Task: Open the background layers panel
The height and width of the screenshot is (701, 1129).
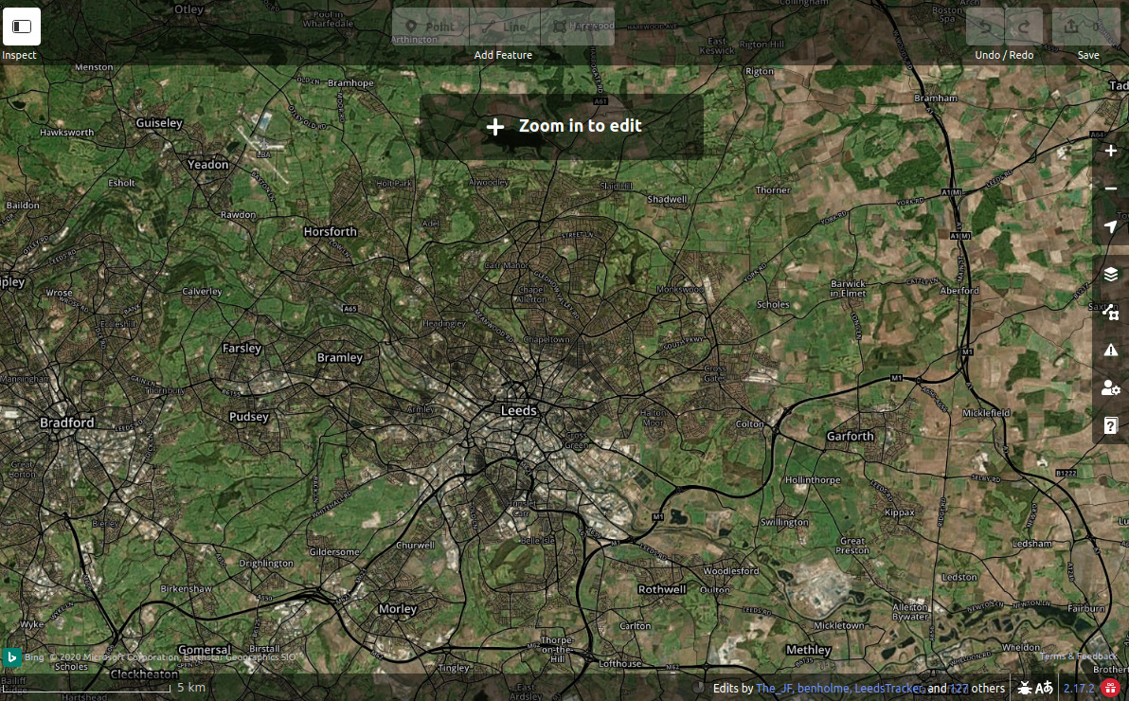Action: click(1110, 275)
